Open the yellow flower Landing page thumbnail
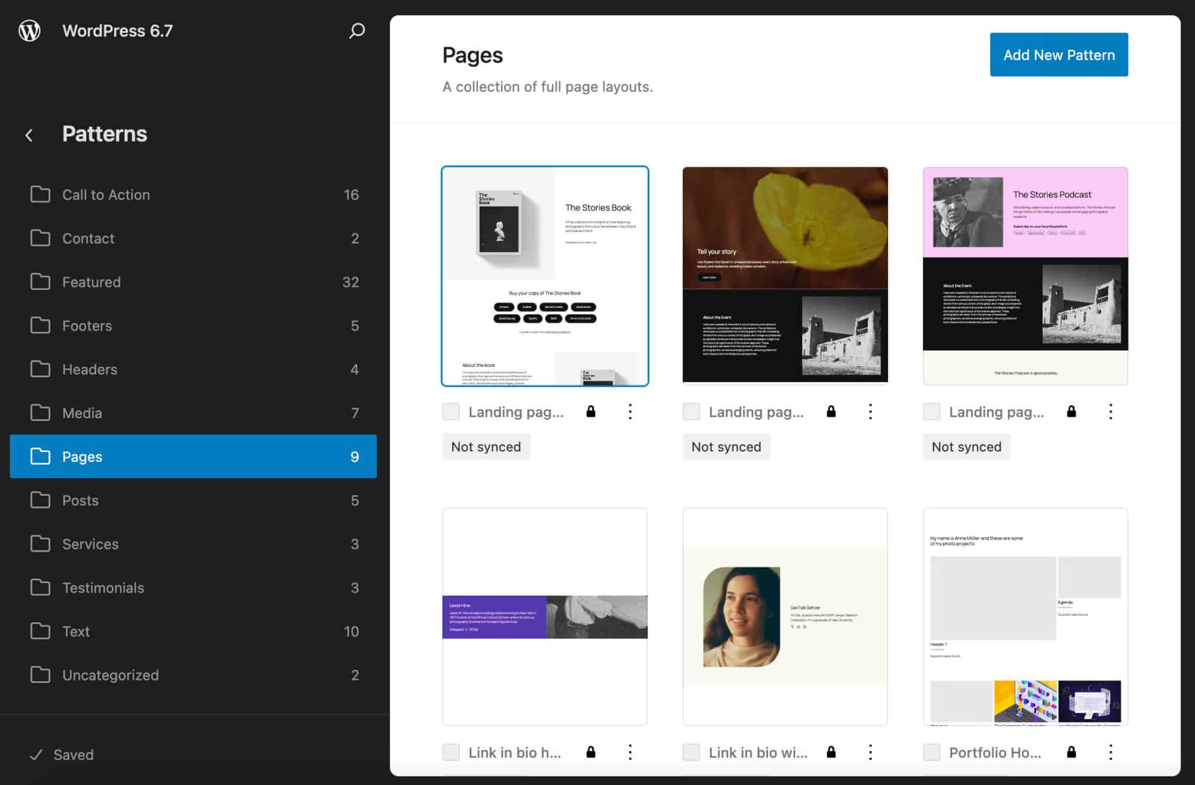This screenshot has width=1195, height=785. (785, 274)
